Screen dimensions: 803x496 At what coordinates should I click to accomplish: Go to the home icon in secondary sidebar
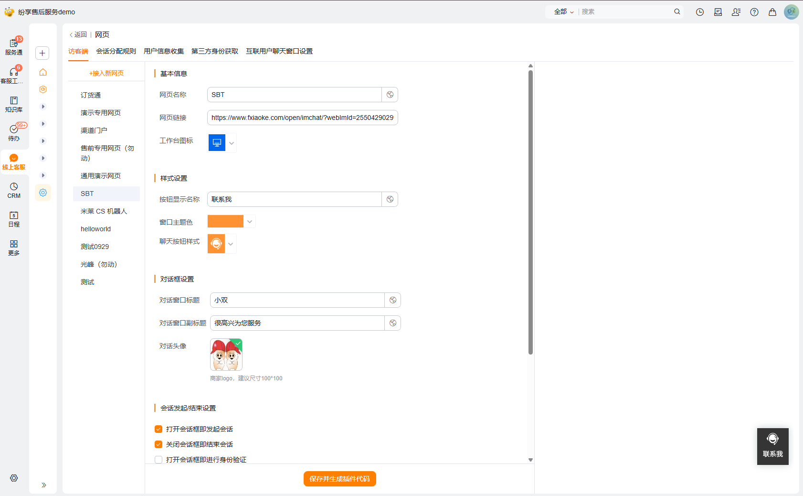coord(43,72)
